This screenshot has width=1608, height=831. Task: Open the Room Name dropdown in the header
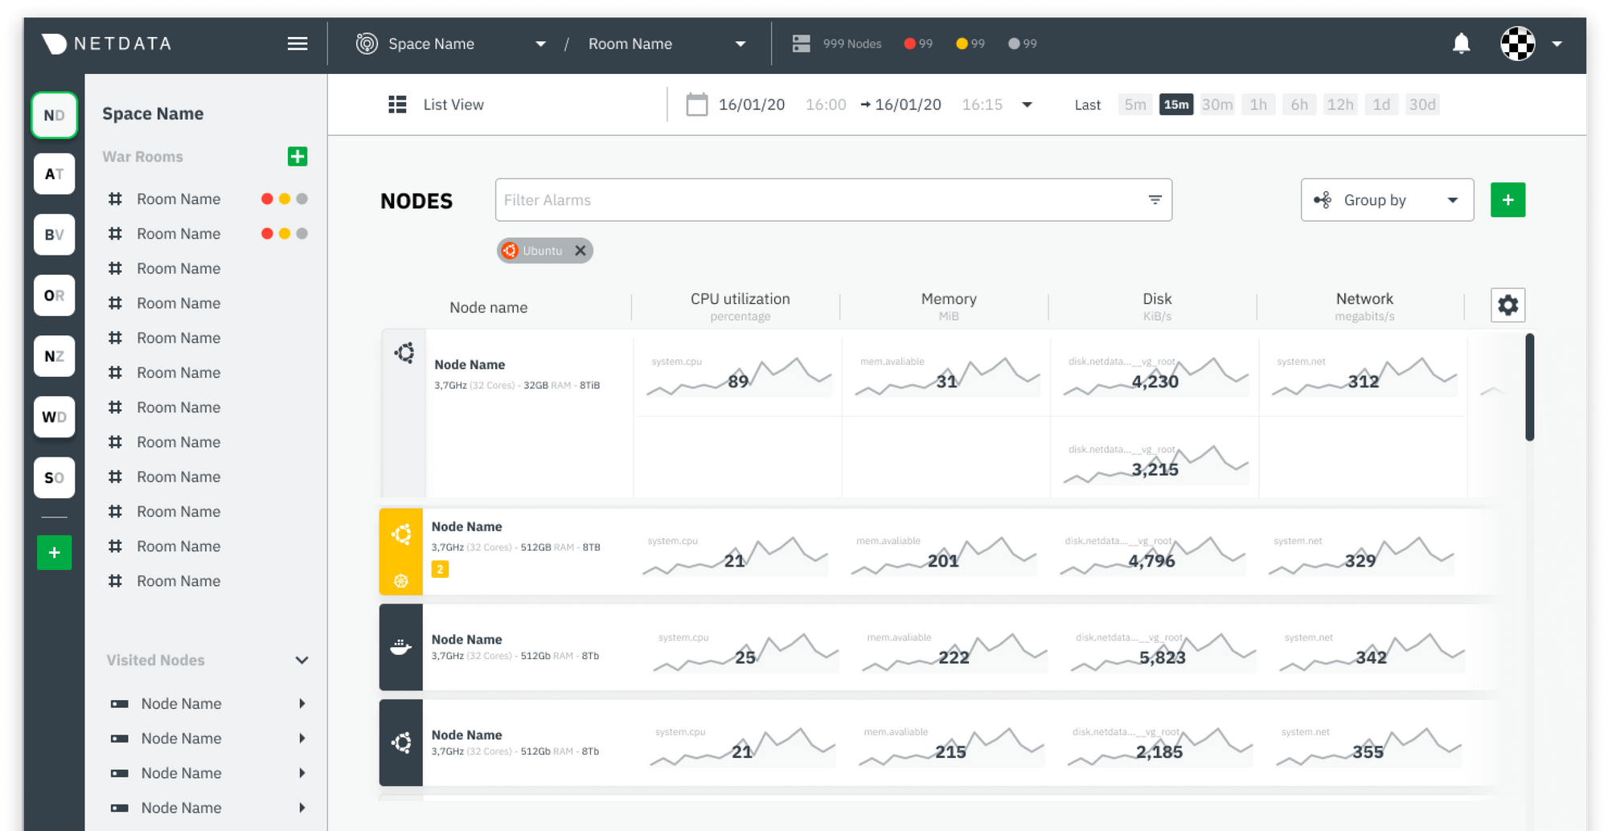pos(740,43)
